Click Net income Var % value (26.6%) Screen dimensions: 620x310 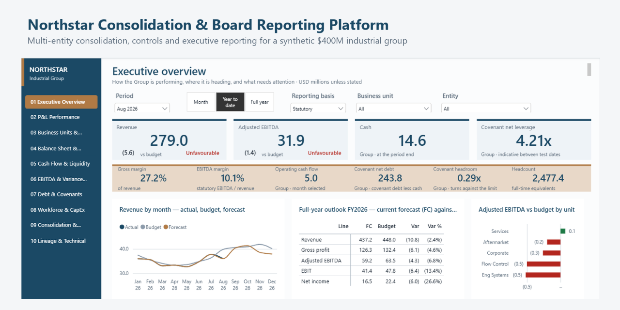[x=434, y=281]
